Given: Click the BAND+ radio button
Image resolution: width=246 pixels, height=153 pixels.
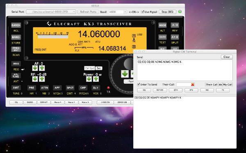Looking at the screenshot, I should (16, 25).
